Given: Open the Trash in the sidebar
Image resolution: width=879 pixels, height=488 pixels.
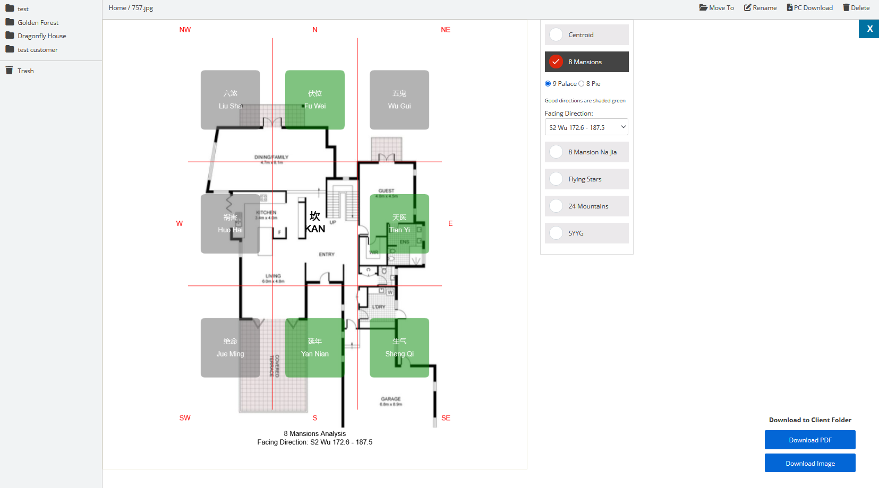Looking at the screenshot, I should point(25,71).
